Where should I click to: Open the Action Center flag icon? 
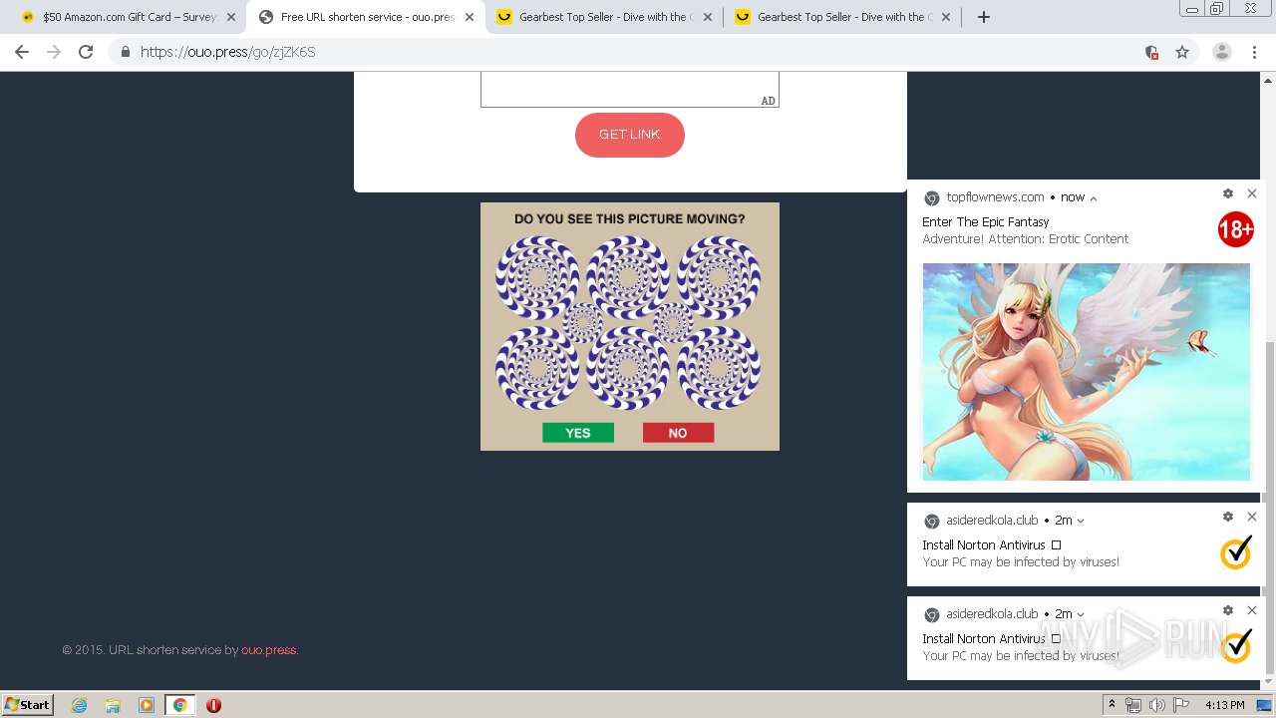pos(1181,705)
